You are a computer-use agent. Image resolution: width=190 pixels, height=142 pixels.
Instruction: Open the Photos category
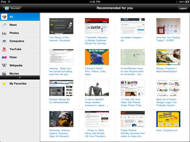click(20, 33)
